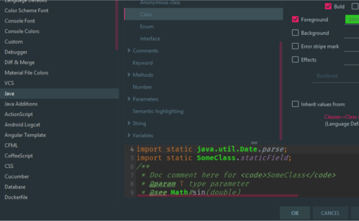The height and width of the screenshot is (221, 359).
Task: Select Console Colors in the settings list
Action: [22, 31]
